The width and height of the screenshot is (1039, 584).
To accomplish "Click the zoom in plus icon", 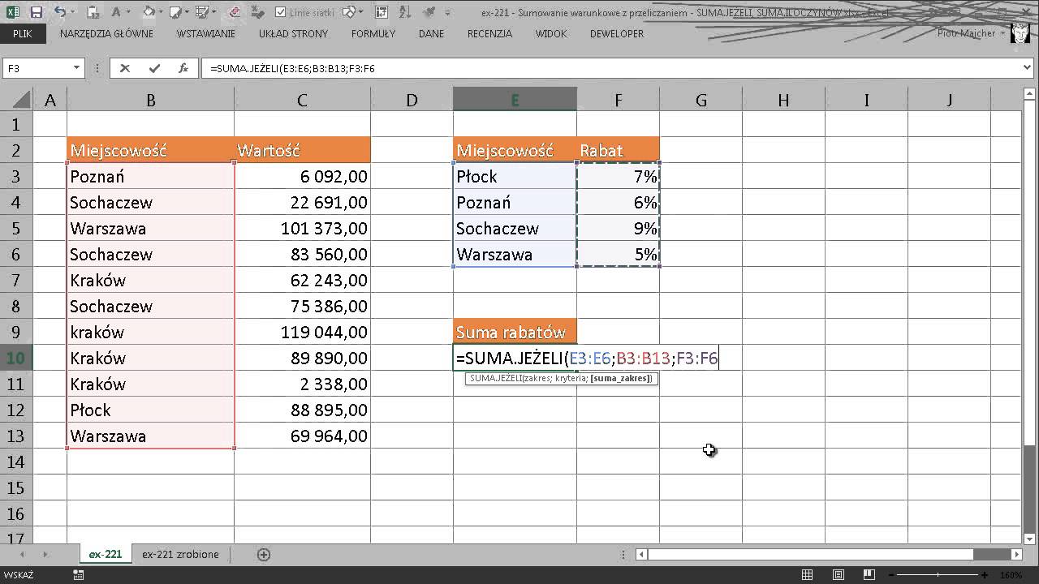I will pos(985,574).
